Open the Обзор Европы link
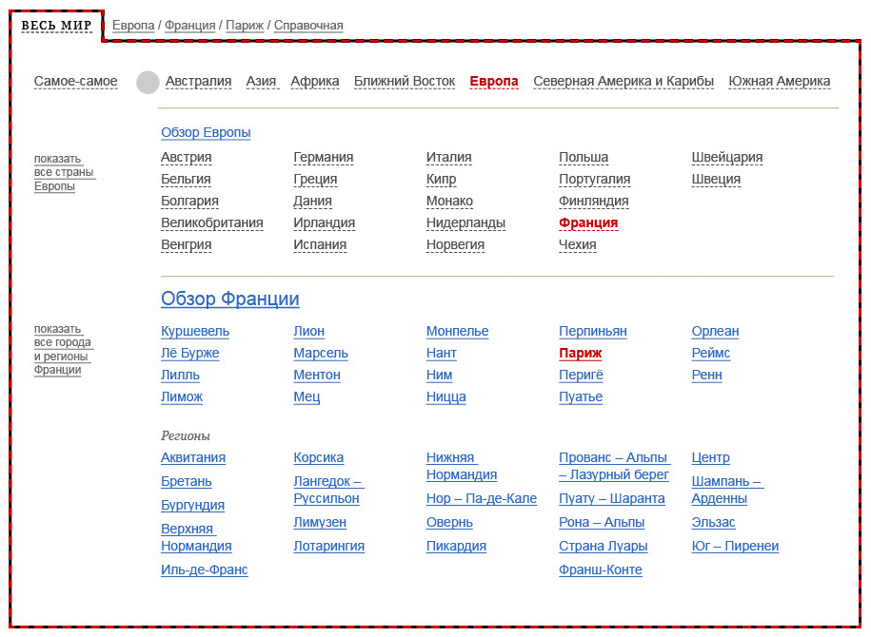This screenshot has width=871, height=637. [x=206, y=133]
